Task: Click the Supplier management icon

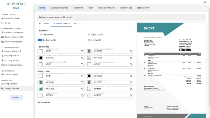Action: (2, 37)
